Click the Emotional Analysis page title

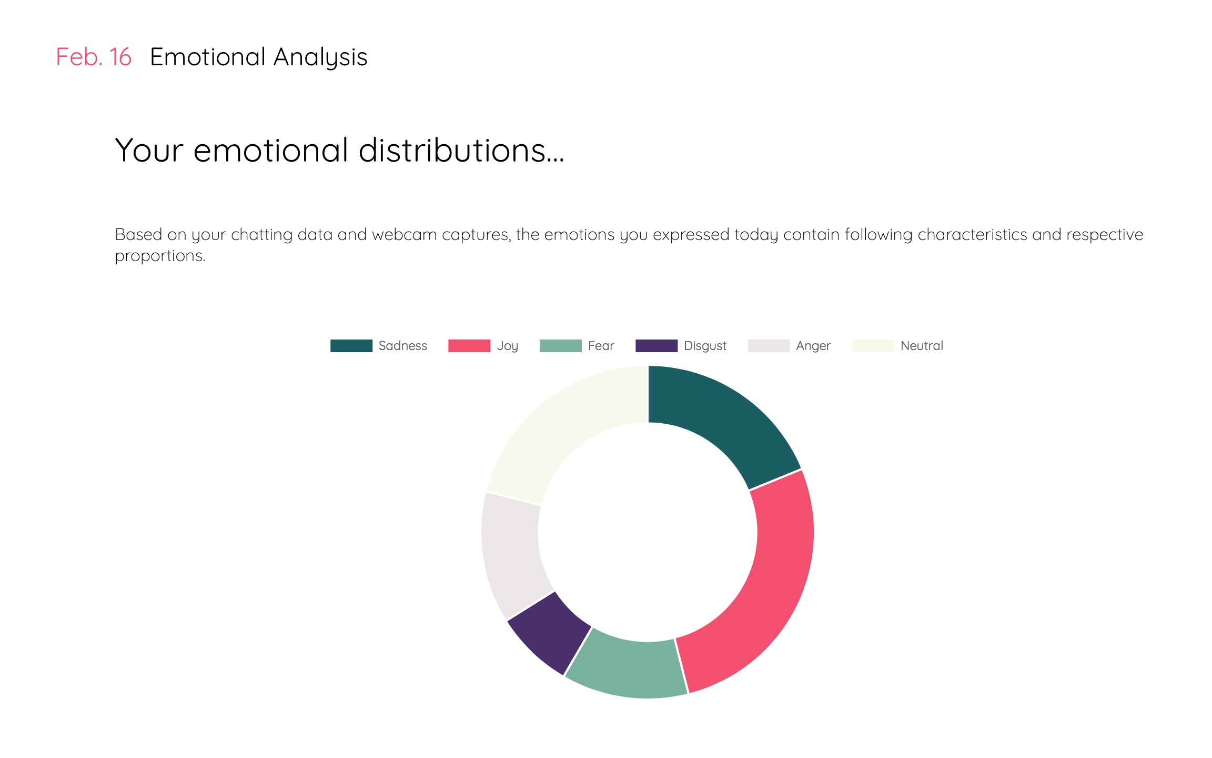259,58
